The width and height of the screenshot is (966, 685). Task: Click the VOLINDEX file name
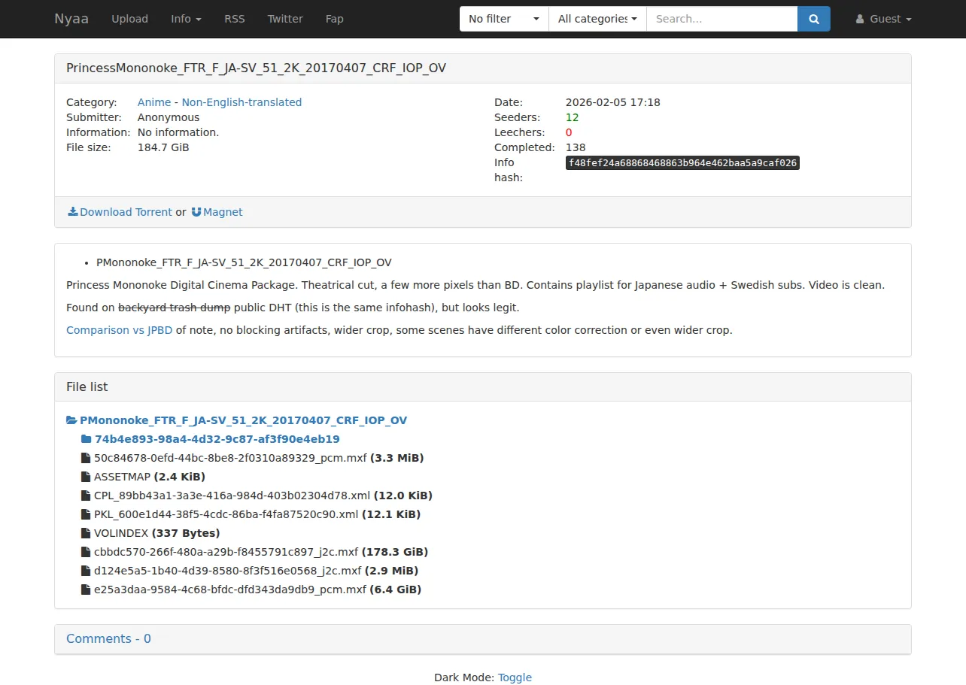121,533
